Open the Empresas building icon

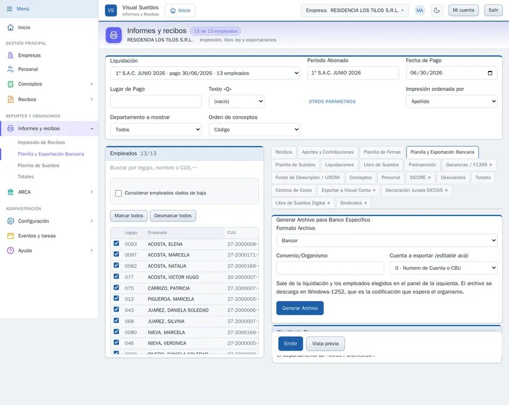click(x=11, y=55)
